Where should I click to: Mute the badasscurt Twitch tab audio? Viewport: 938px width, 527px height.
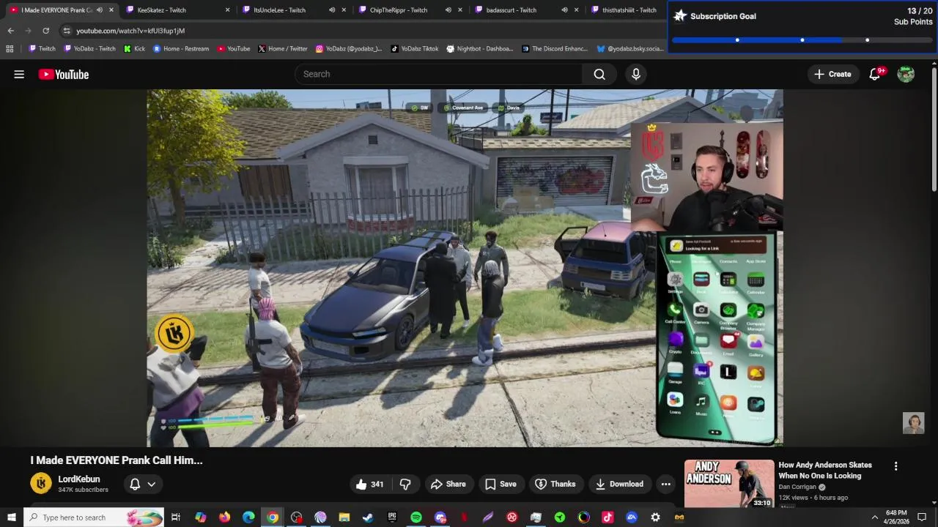[x=564, y=10]
